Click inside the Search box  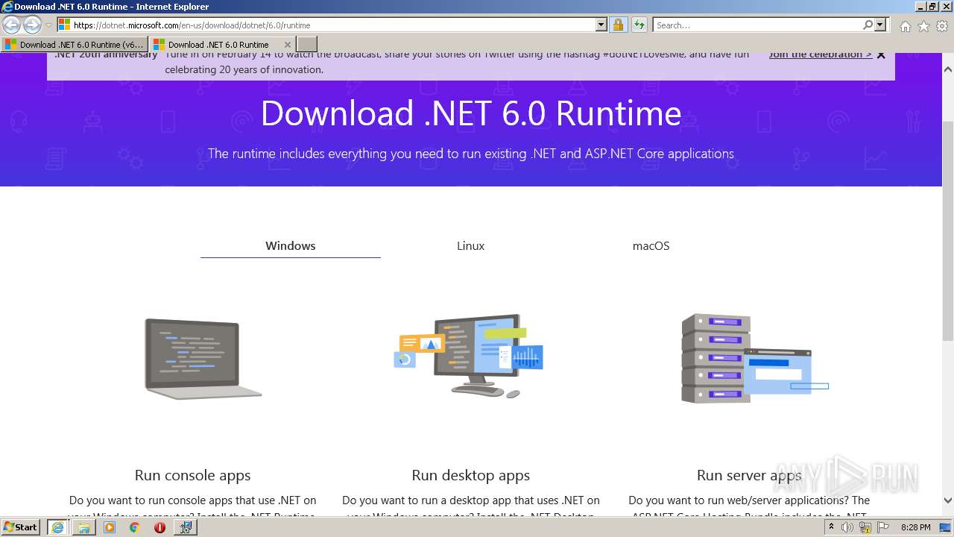(757, 25)
